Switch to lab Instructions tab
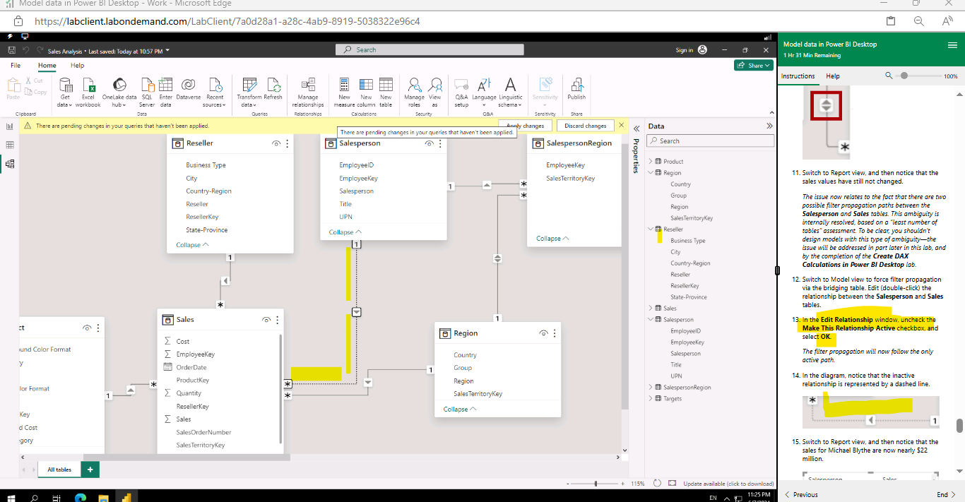The width and height of the screenshot is (965, 502). [798, 76]
